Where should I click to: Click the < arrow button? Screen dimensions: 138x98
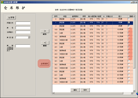coord(45,43)
